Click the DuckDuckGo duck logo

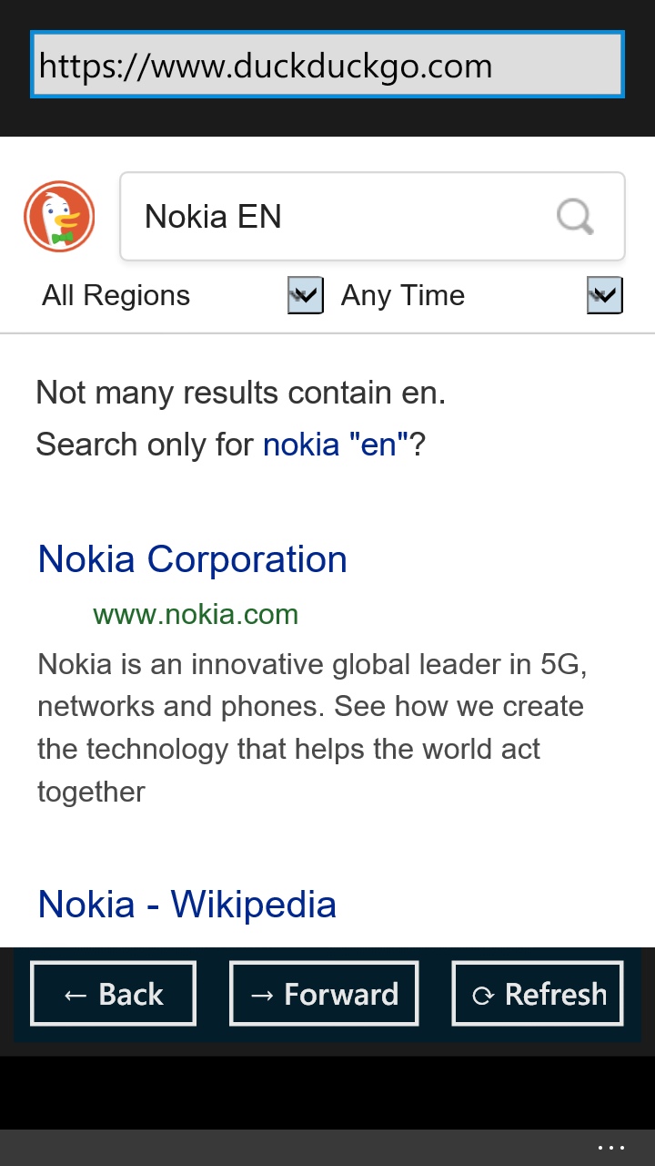[59, 217]
